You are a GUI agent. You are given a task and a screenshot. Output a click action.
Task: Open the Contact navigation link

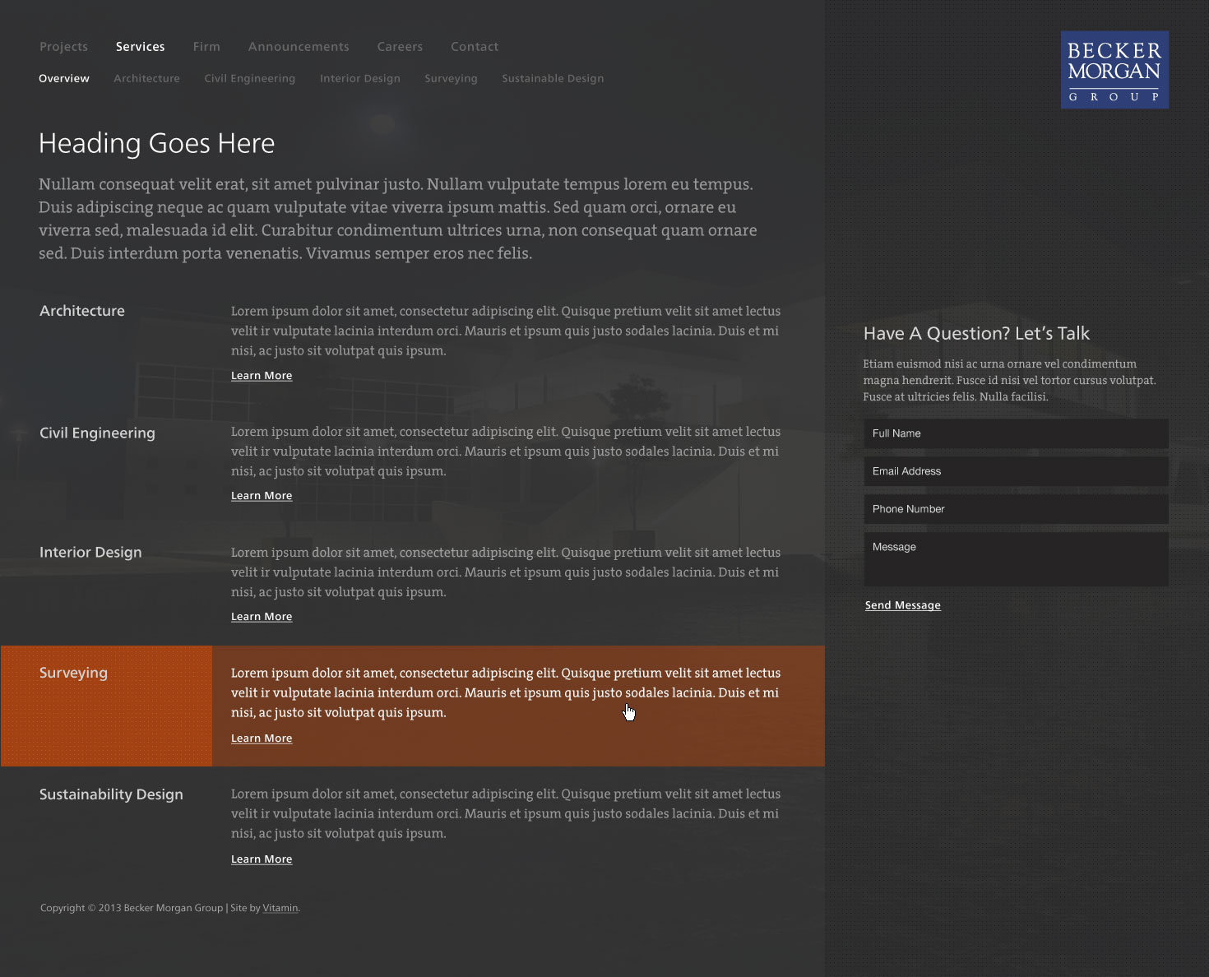[x=475, y=47]
